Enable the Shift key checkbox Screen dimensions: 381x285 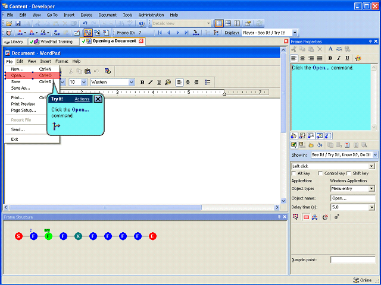pos(349,173)
